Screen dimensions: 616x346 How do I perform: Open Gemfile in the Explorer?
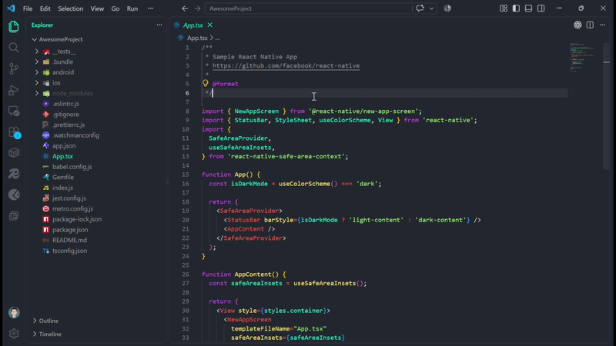[x=63, y=177]
